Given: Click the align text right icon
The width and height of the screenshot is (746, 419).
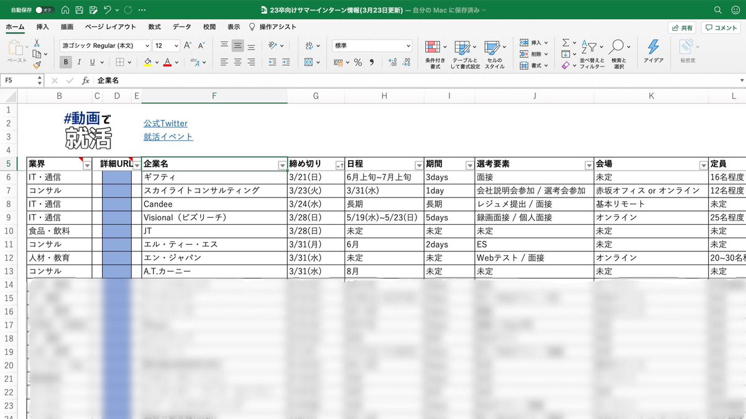Looking at the screenshot, I should click(251, 62).
